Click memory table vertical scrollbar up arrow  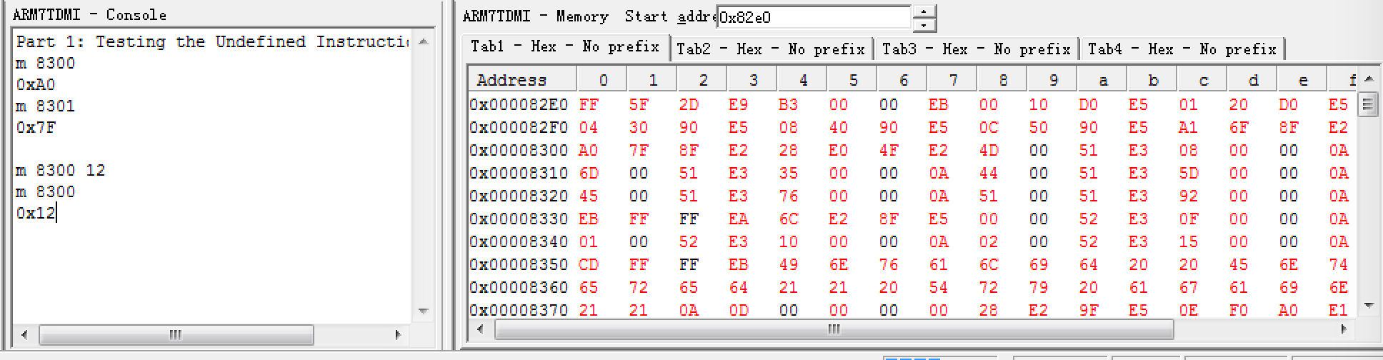[x=1368, y=79]
